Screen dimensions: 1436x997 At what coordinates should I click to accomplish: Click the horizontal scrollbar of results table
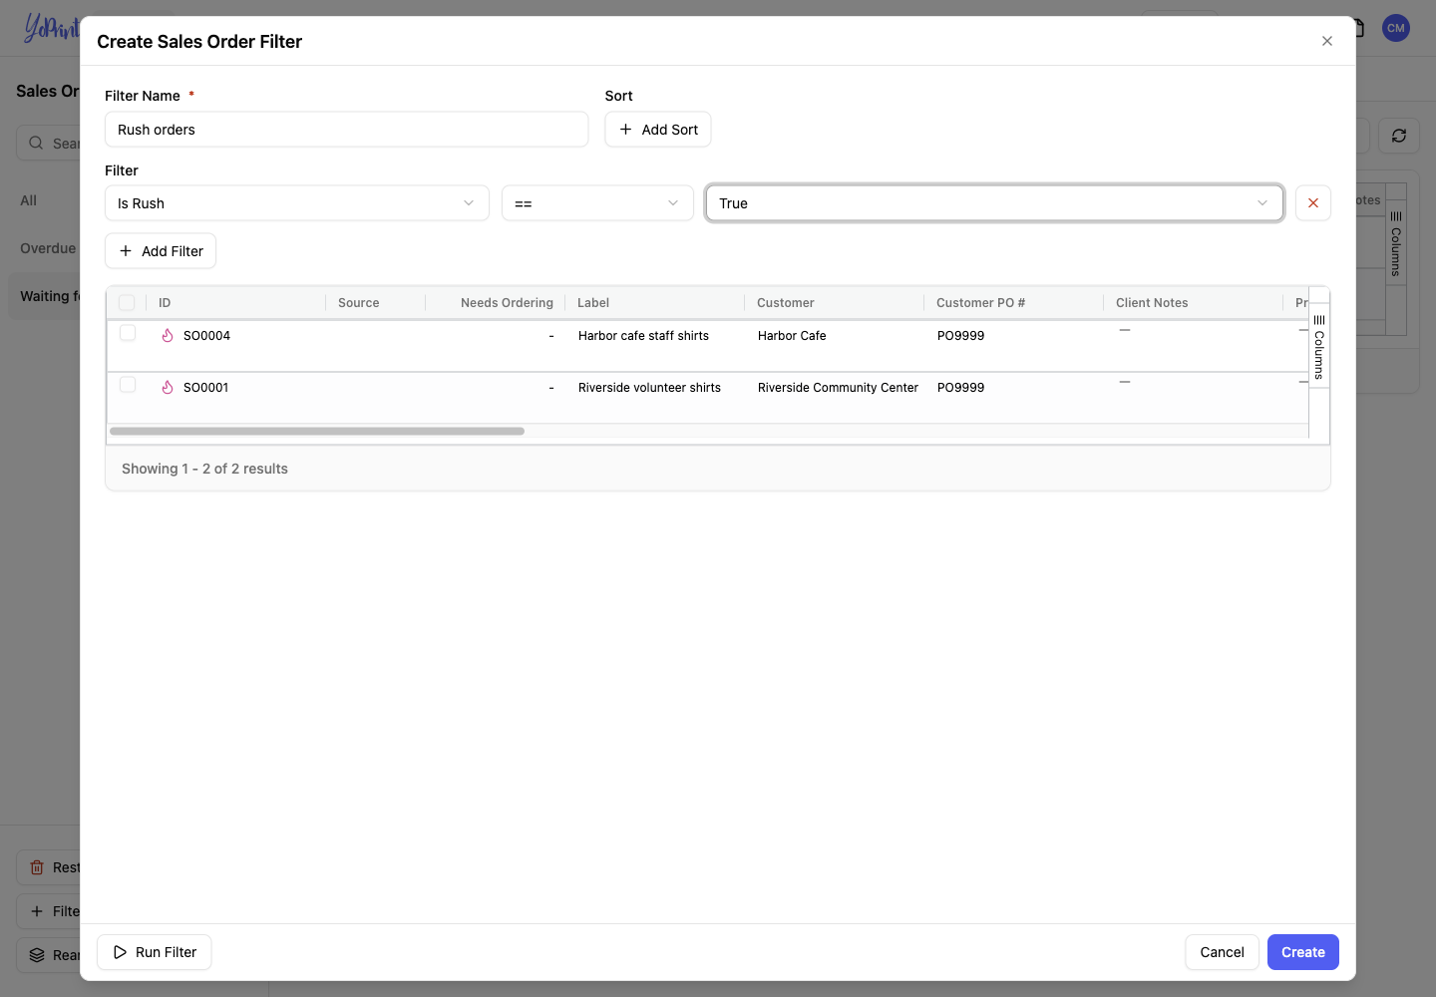pos(317,432)
